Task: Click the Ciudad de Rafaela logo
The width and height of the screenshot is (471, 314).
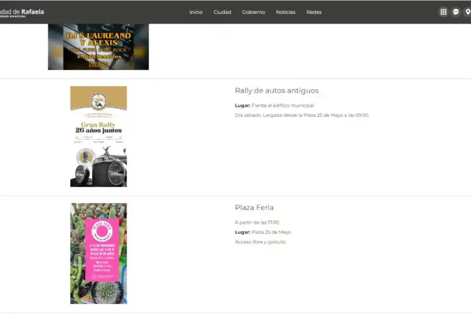Action: click(22, 13)
